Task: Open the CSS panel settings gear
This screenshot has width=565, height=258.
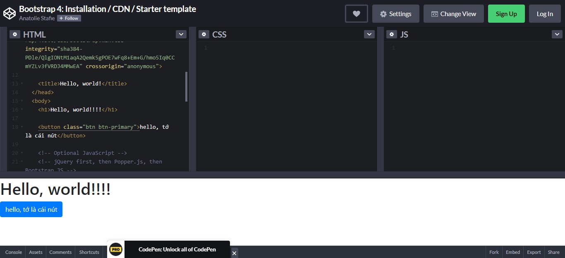Action: pyautogui.click(x=204, y=34)
